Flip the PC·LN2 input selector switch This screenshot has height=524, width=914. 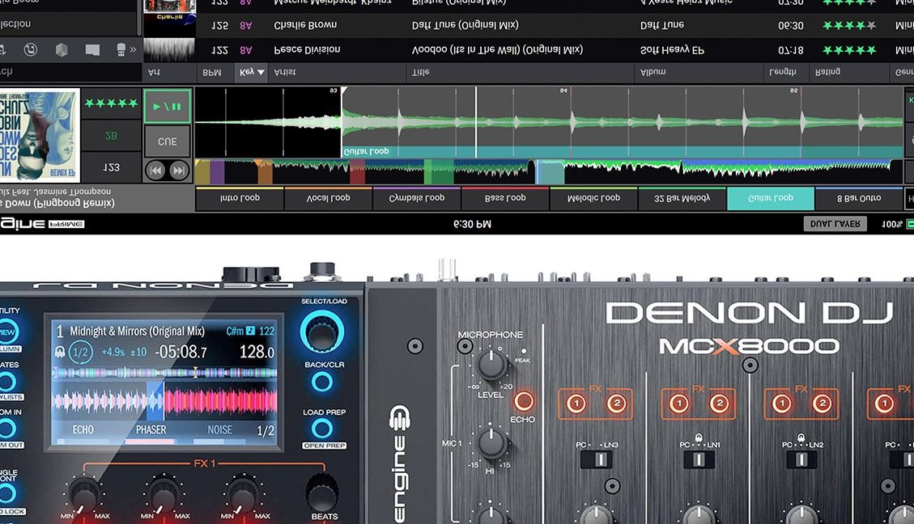click(801, 459)
